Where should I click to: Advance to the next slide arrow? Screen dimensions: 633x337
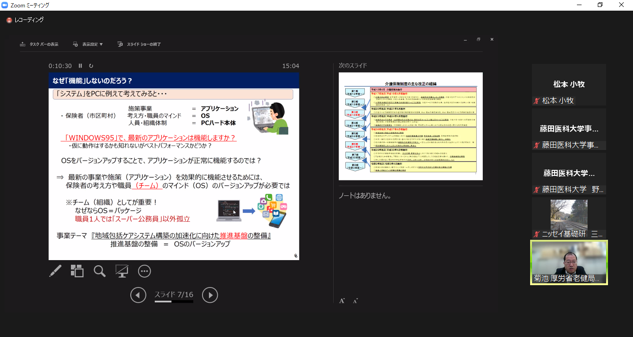tap(210, 295)
